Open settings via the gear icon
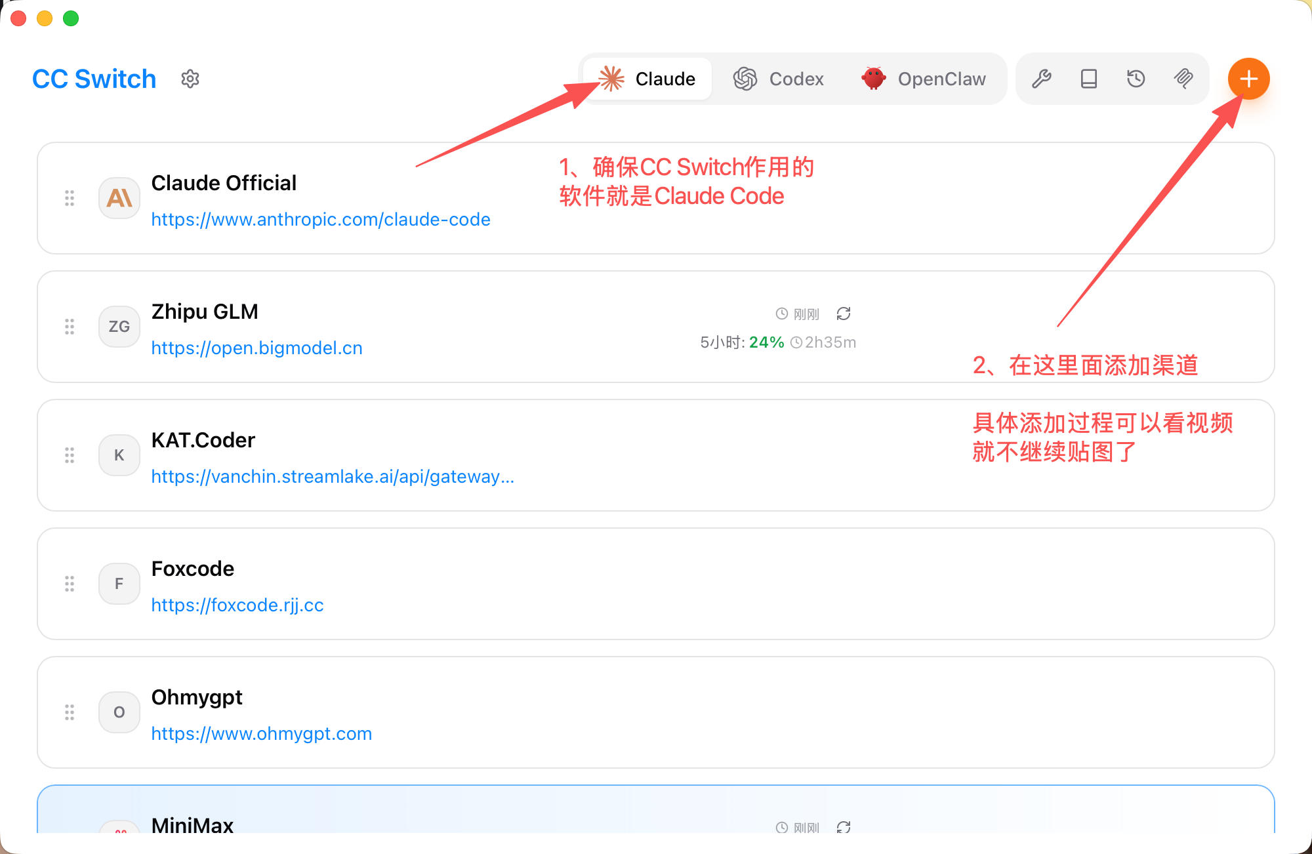Image resolution: width=1312 pixels, height=854 pixels. point(190,79)
